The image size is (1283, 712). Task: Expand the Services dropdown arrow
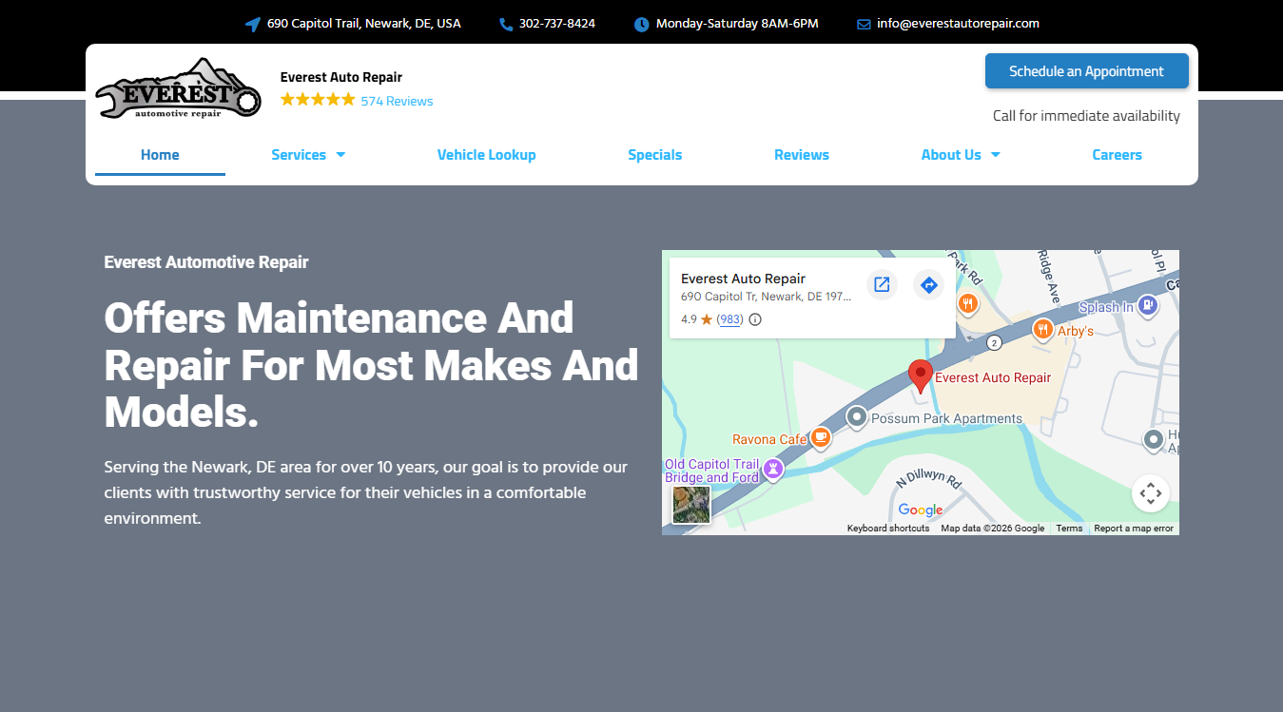(x=340, y=155)
